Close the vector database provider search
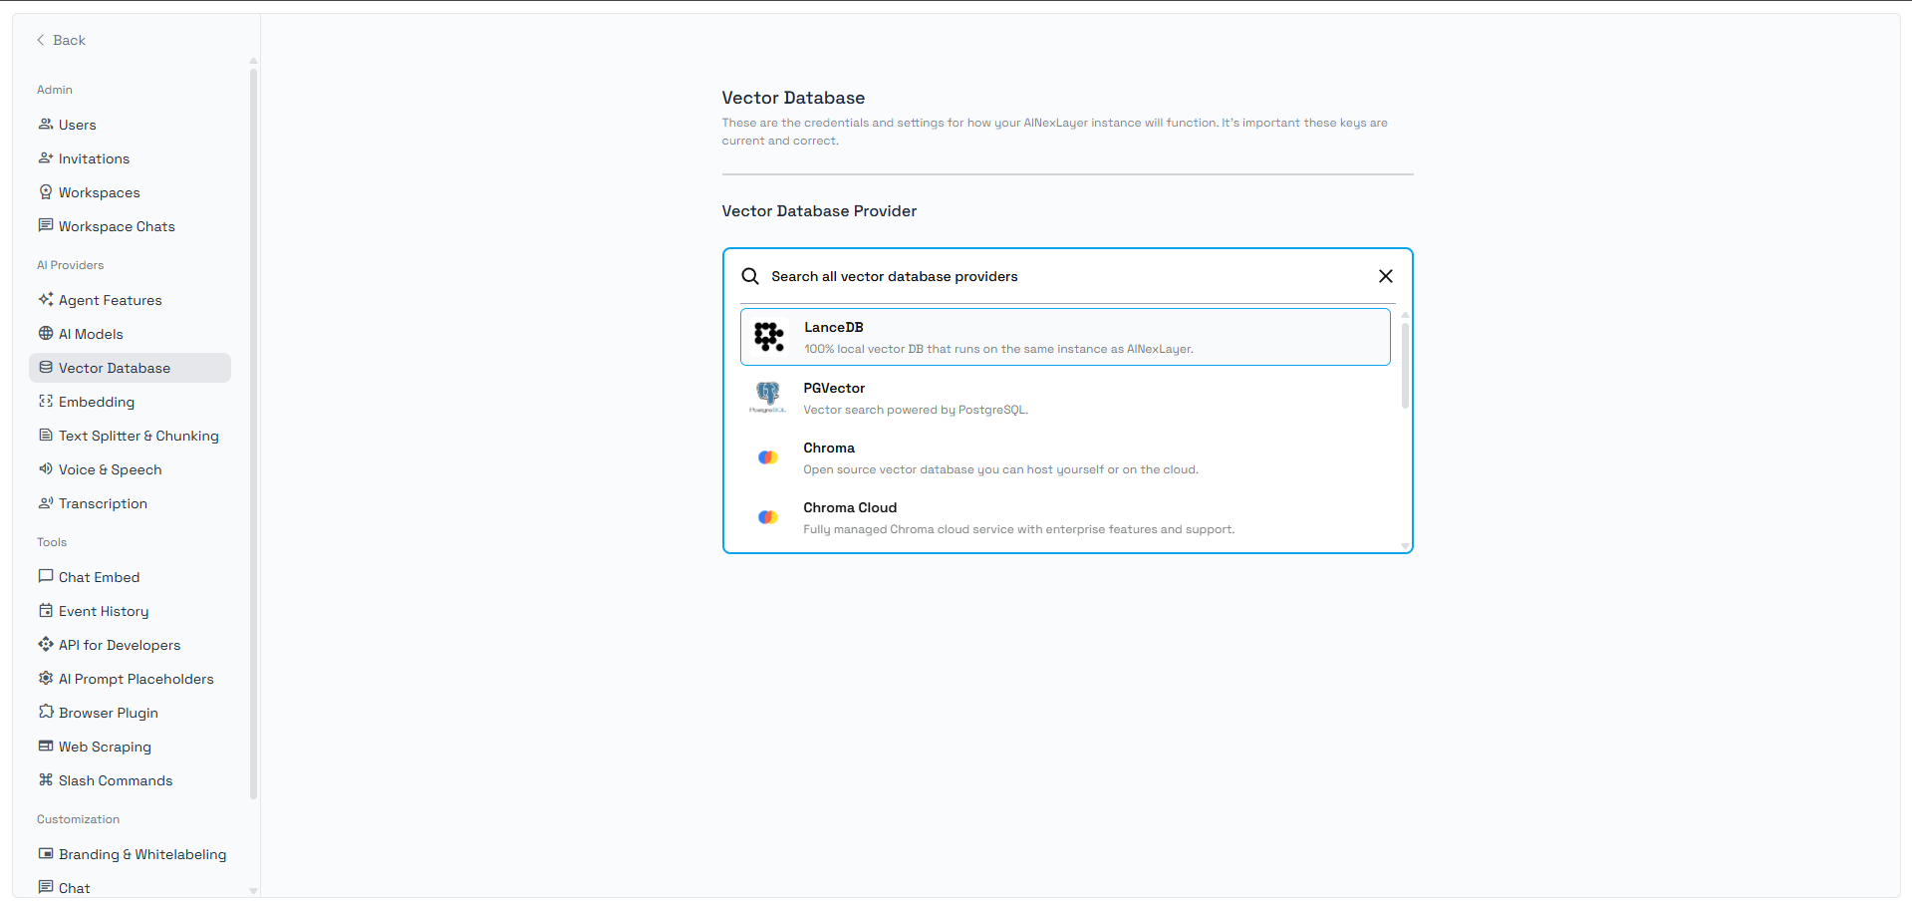 [x=1385, y=276]
